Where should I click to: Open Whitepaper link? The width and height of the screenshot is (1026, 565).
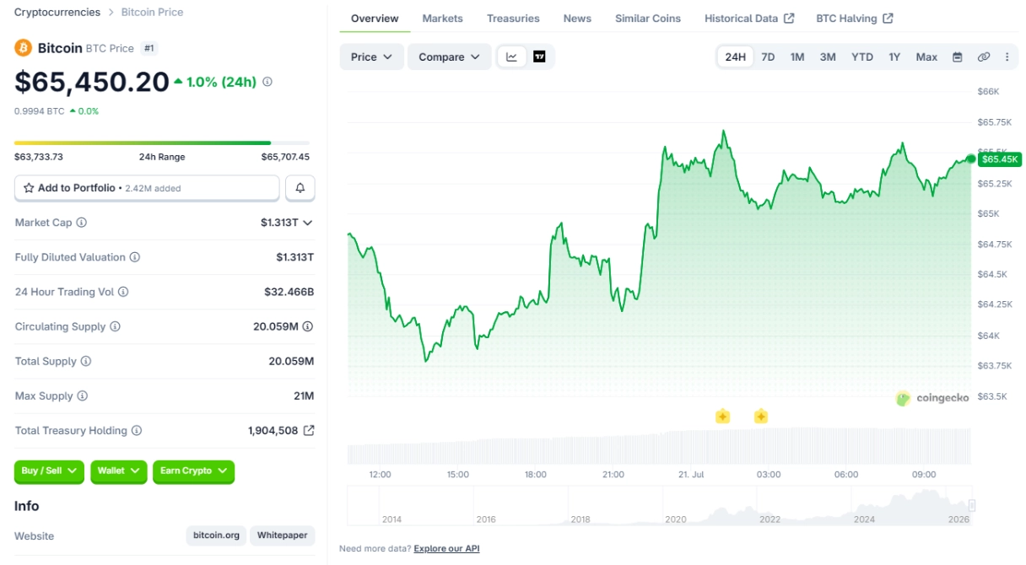[283, 535]
